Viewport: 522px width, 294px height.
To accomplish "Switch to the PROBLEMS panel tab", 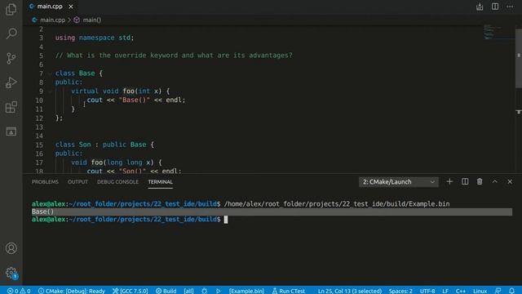I will [x=46, y=182].
